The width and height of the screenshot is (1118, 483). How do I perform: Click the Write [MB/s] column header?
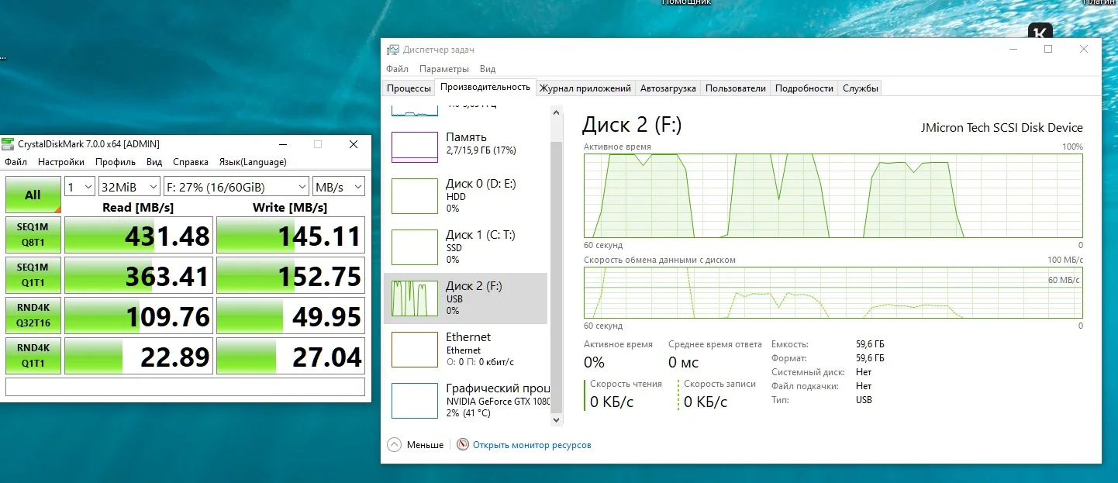click(x=290, y=208)
